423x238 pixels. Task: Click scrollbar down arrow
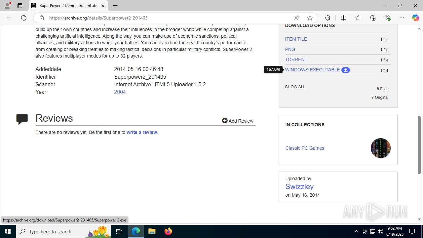tap(419, 219)
